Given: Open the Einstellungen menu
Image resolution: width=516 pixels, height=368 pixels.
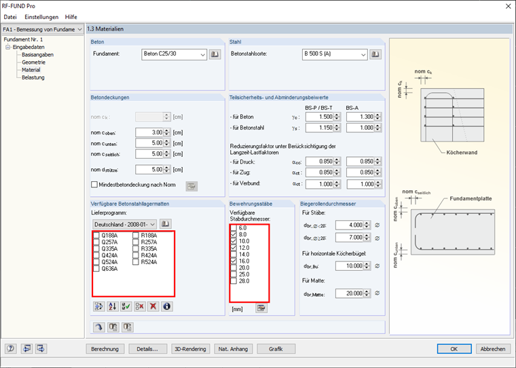Looking at the screenshot, I should coord(41,17).
